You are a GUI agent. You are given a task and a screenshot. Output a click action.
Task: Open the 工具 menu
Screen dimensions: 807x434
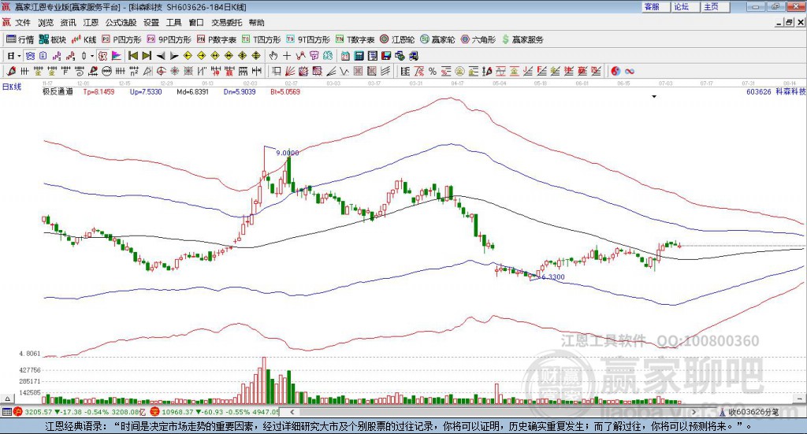tap(174, 23)
